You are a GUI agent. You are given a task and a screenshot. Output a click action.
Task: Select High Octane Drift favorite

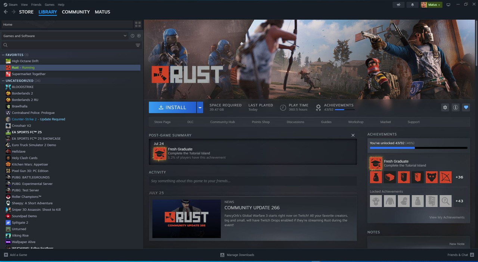click(x=25, y=61)
